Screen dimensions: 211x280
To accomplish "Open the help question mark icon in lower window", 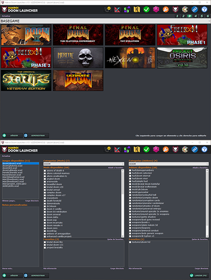I will (x=204, y=149).
